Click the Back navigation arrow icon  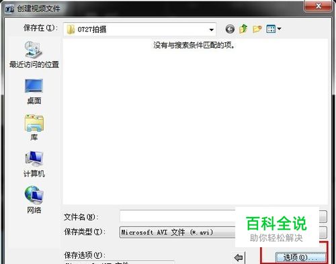(x=230, y=29)
